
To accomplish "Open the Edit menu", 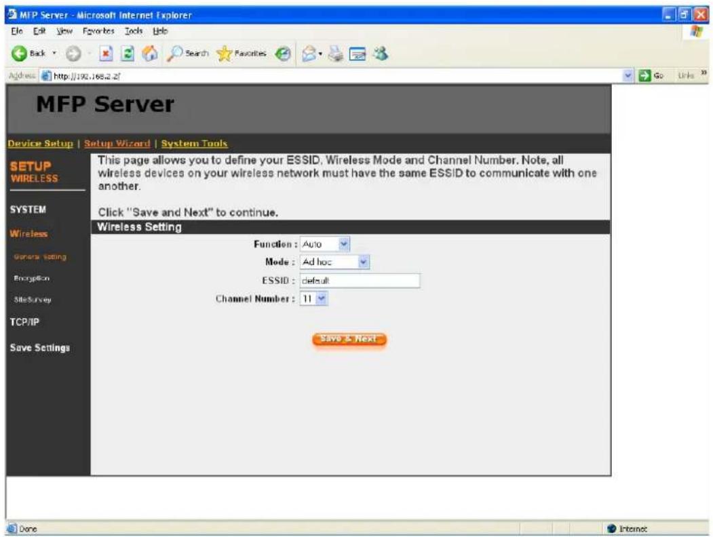I will point(39,31).
